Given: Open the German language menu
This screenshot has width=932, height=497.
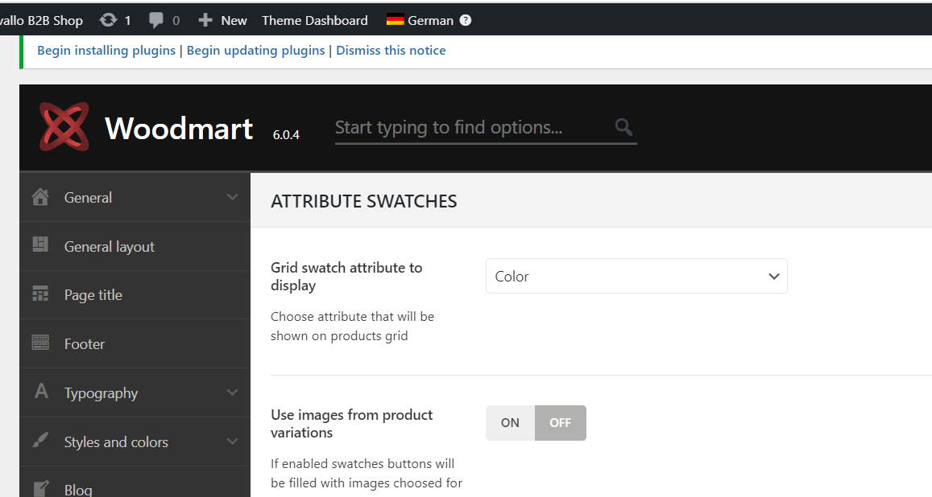Looking at the screenshot, I should click(429, 20).
